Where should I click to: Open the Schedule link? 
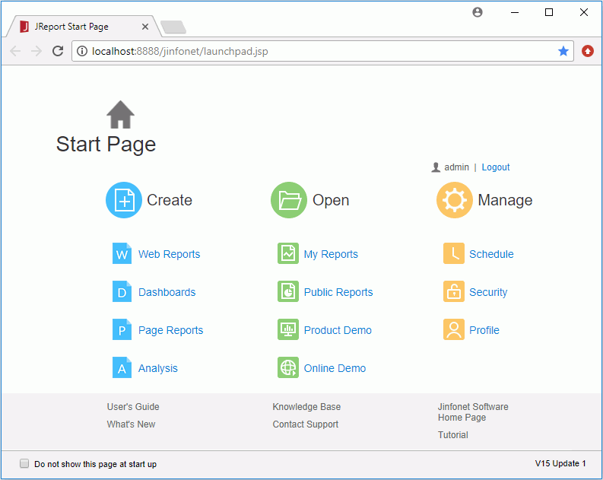point(491,254)
